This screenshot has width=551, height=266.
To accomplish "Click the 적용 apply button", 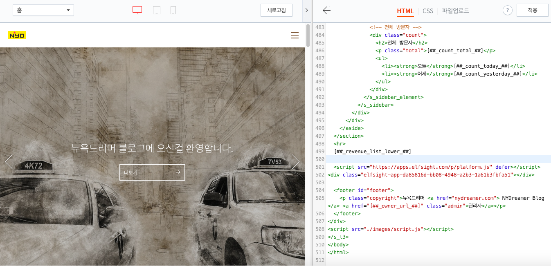I will coord(533,10).
